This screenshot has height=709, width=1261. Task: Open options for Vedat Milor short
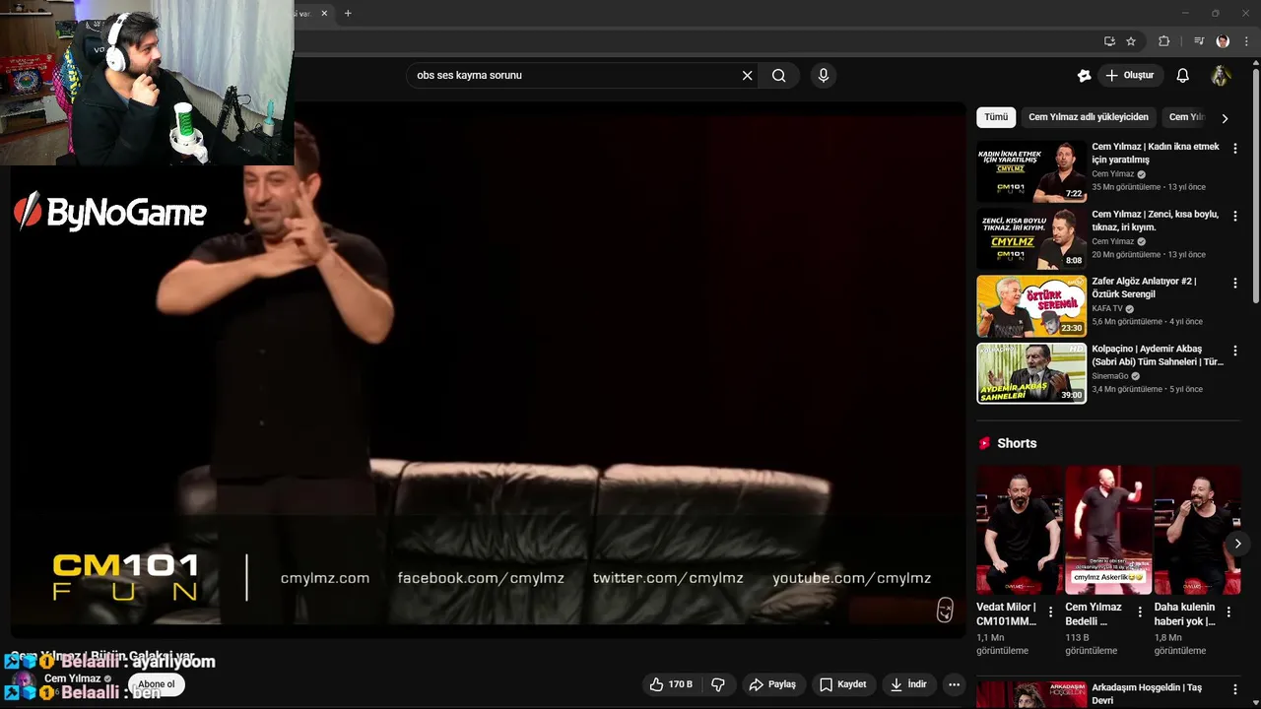pyautogui.click(x=1050, y=612)
